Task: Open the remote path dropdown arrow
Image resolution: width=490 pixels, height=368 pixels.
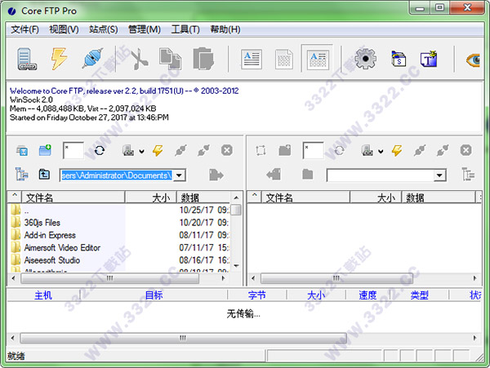Action: (x=439, y=175)
